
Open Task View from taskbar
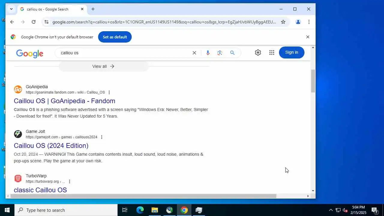[x=125, y=210]
